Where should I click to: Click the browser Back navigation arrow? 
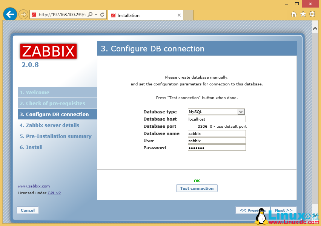(10, 14)
